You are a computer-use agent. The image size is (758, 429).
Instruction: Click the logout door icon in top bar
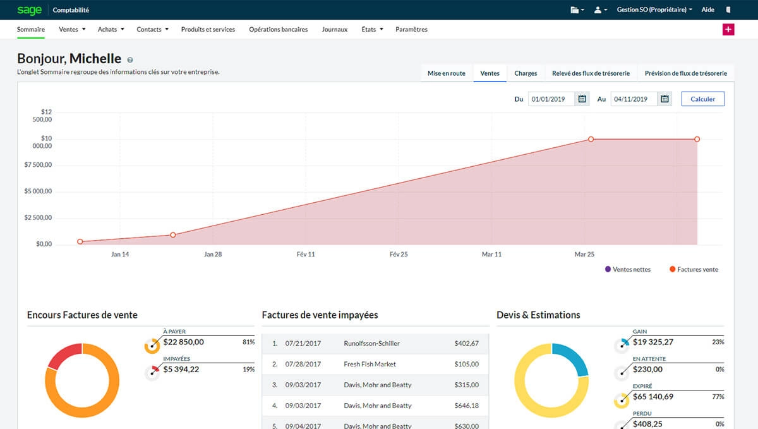pos(728,9)
